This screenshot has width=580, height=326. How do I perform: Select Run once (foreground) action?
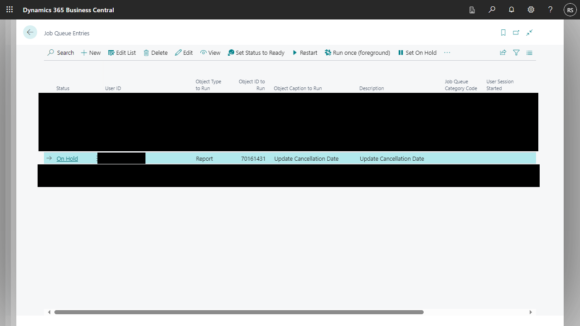357,53
